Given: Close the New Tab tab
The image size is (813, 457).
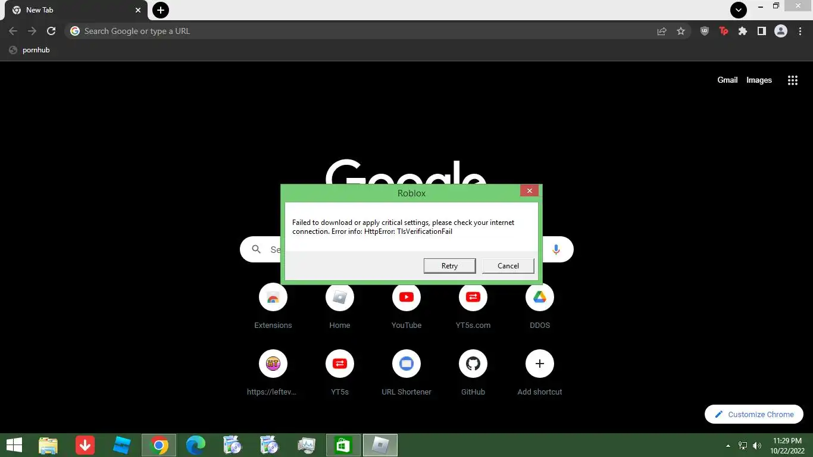Looking at the screenshot, I should pyautogui.click(x=138, y=10).
